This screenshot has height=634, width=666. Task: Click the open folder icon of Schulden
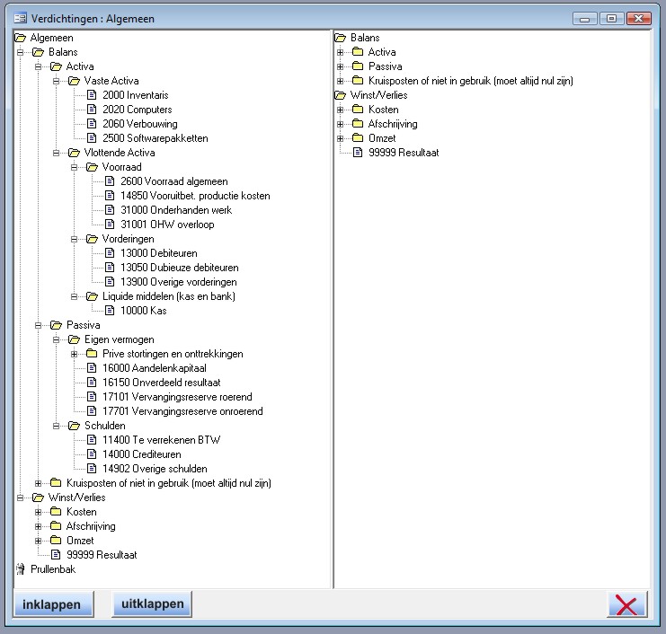74,426
